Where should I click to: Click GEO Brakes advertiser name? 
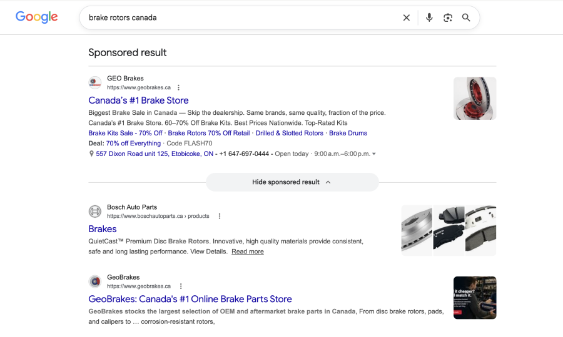click(125, 78)
